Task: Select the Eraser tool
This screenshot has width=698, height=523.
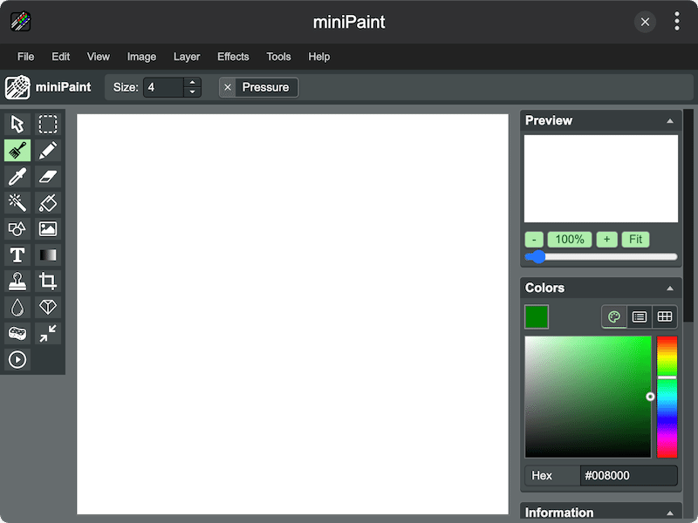Action: pyautogui.click(x=48, y=177)
